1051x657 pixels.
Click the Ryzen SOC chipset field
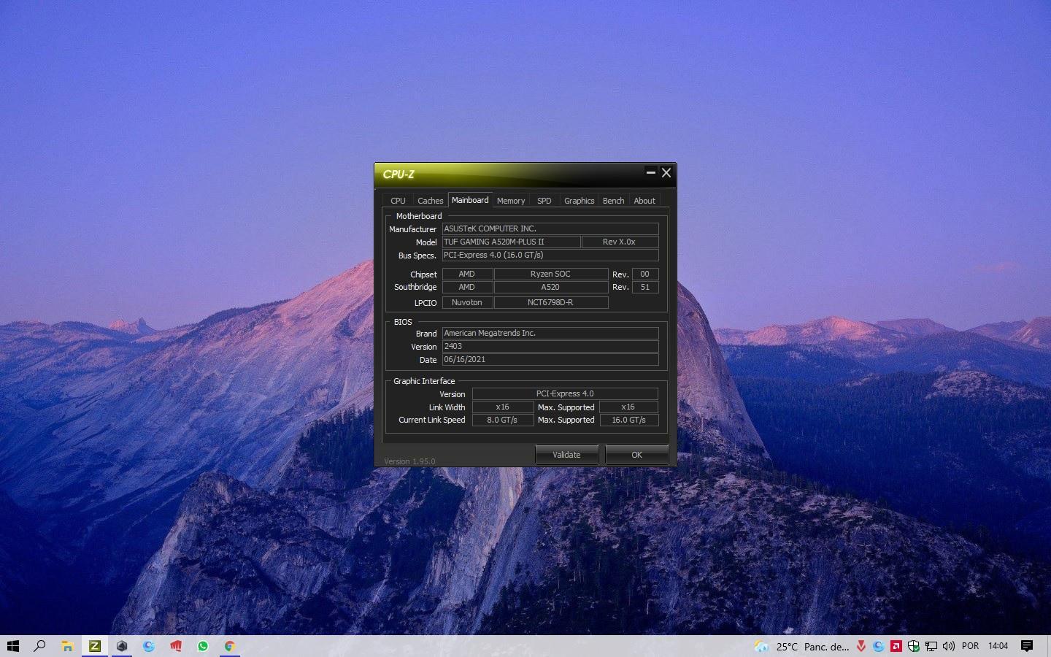click(551, 274)
